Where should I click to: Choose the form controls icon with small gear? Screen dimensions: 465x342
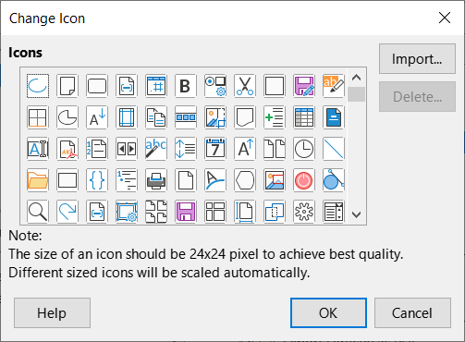coord(215,86)
